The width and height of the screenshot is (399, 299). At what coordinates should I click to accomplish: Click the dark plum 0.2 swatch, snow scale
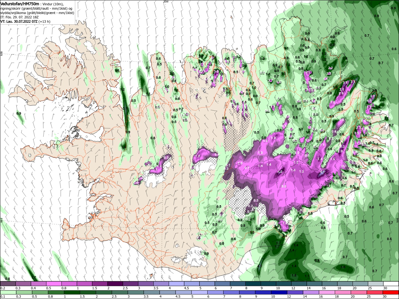[x=8, y=284]
